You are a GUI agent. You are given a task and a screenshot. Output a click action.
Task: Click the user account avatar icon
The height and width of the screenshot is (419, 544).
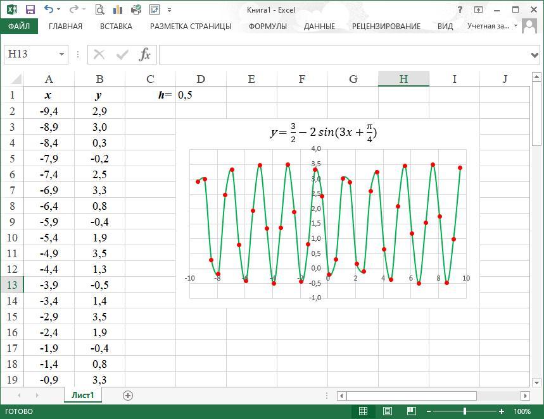[529, 26]
